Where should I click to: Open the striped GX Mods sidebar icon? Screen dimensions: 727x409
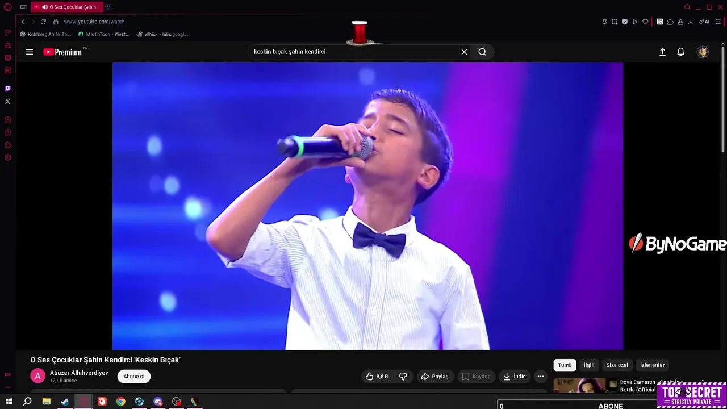8,58
